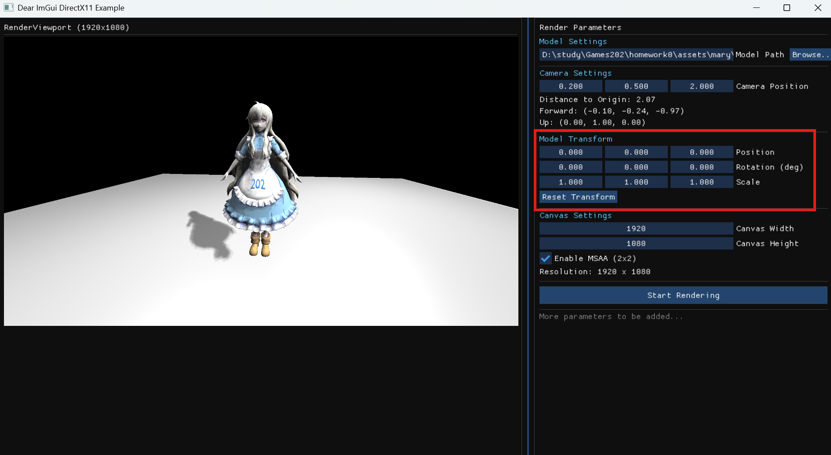The height and width of the screenshot is (455, 831).
Task: Disable the Enable MSAA (2x2) checkbox
Action: (546, 258)
